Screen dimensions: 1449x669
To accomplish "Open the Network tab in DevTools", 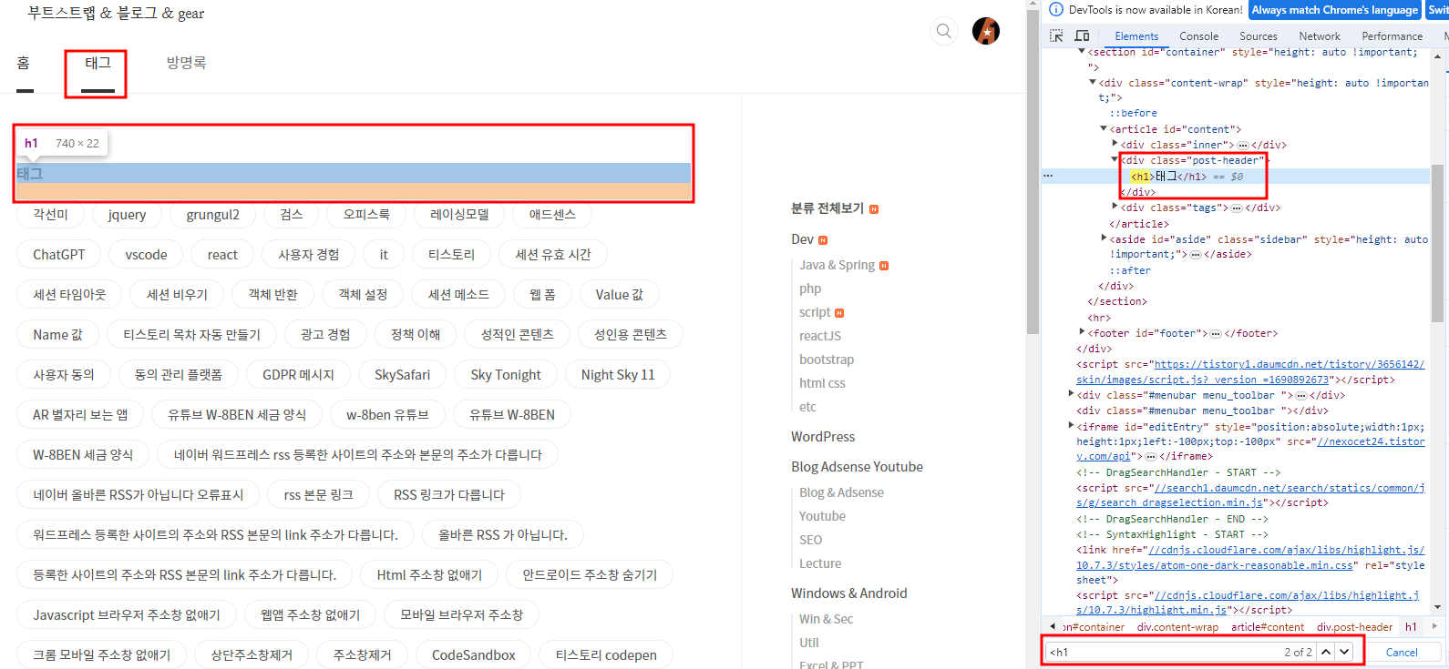I will pos(1319,36).
